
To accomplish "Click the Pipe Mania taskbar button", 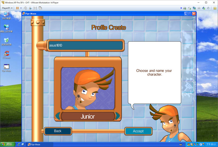I will coord(40,145).
